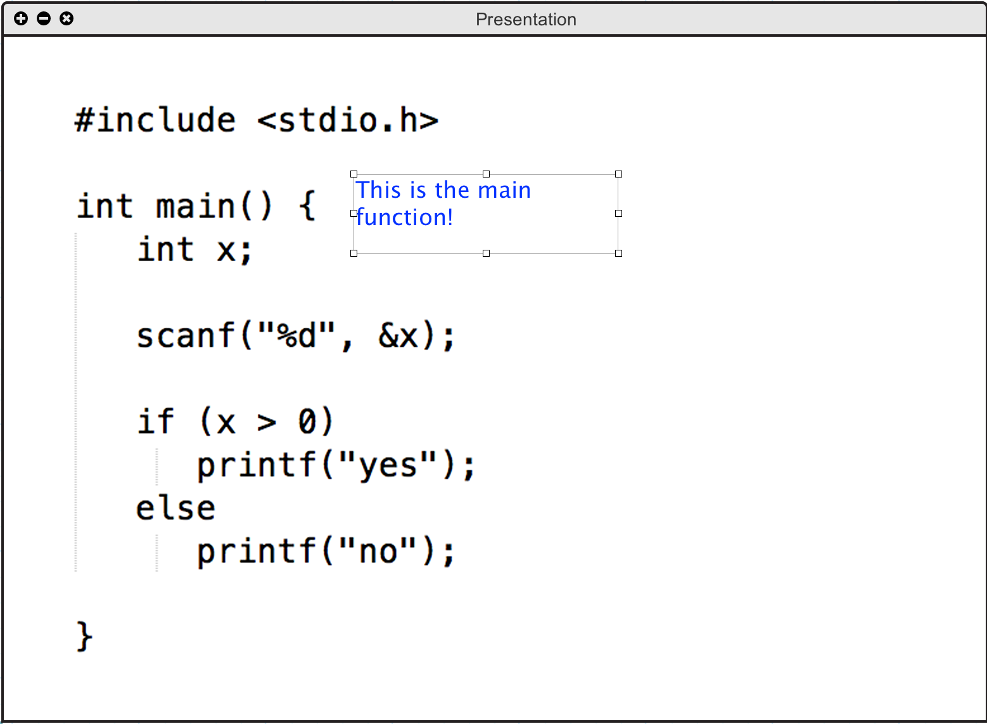Screen dimensions: 987x724
Task: Click the plus icon in the title bar
Action: click(21, 18)
